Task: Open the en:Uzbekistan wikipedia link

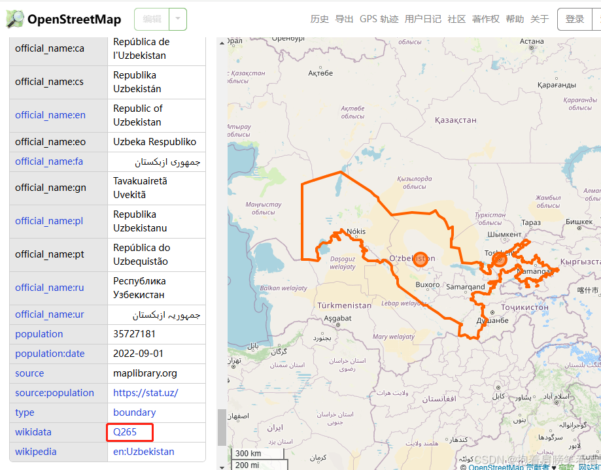Action: [x=143, y=452]
